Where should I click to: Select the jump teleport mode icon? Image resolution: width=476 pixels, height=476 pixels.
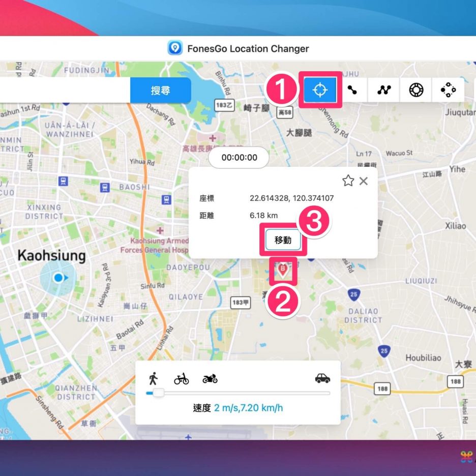click(x=448, y=90)
